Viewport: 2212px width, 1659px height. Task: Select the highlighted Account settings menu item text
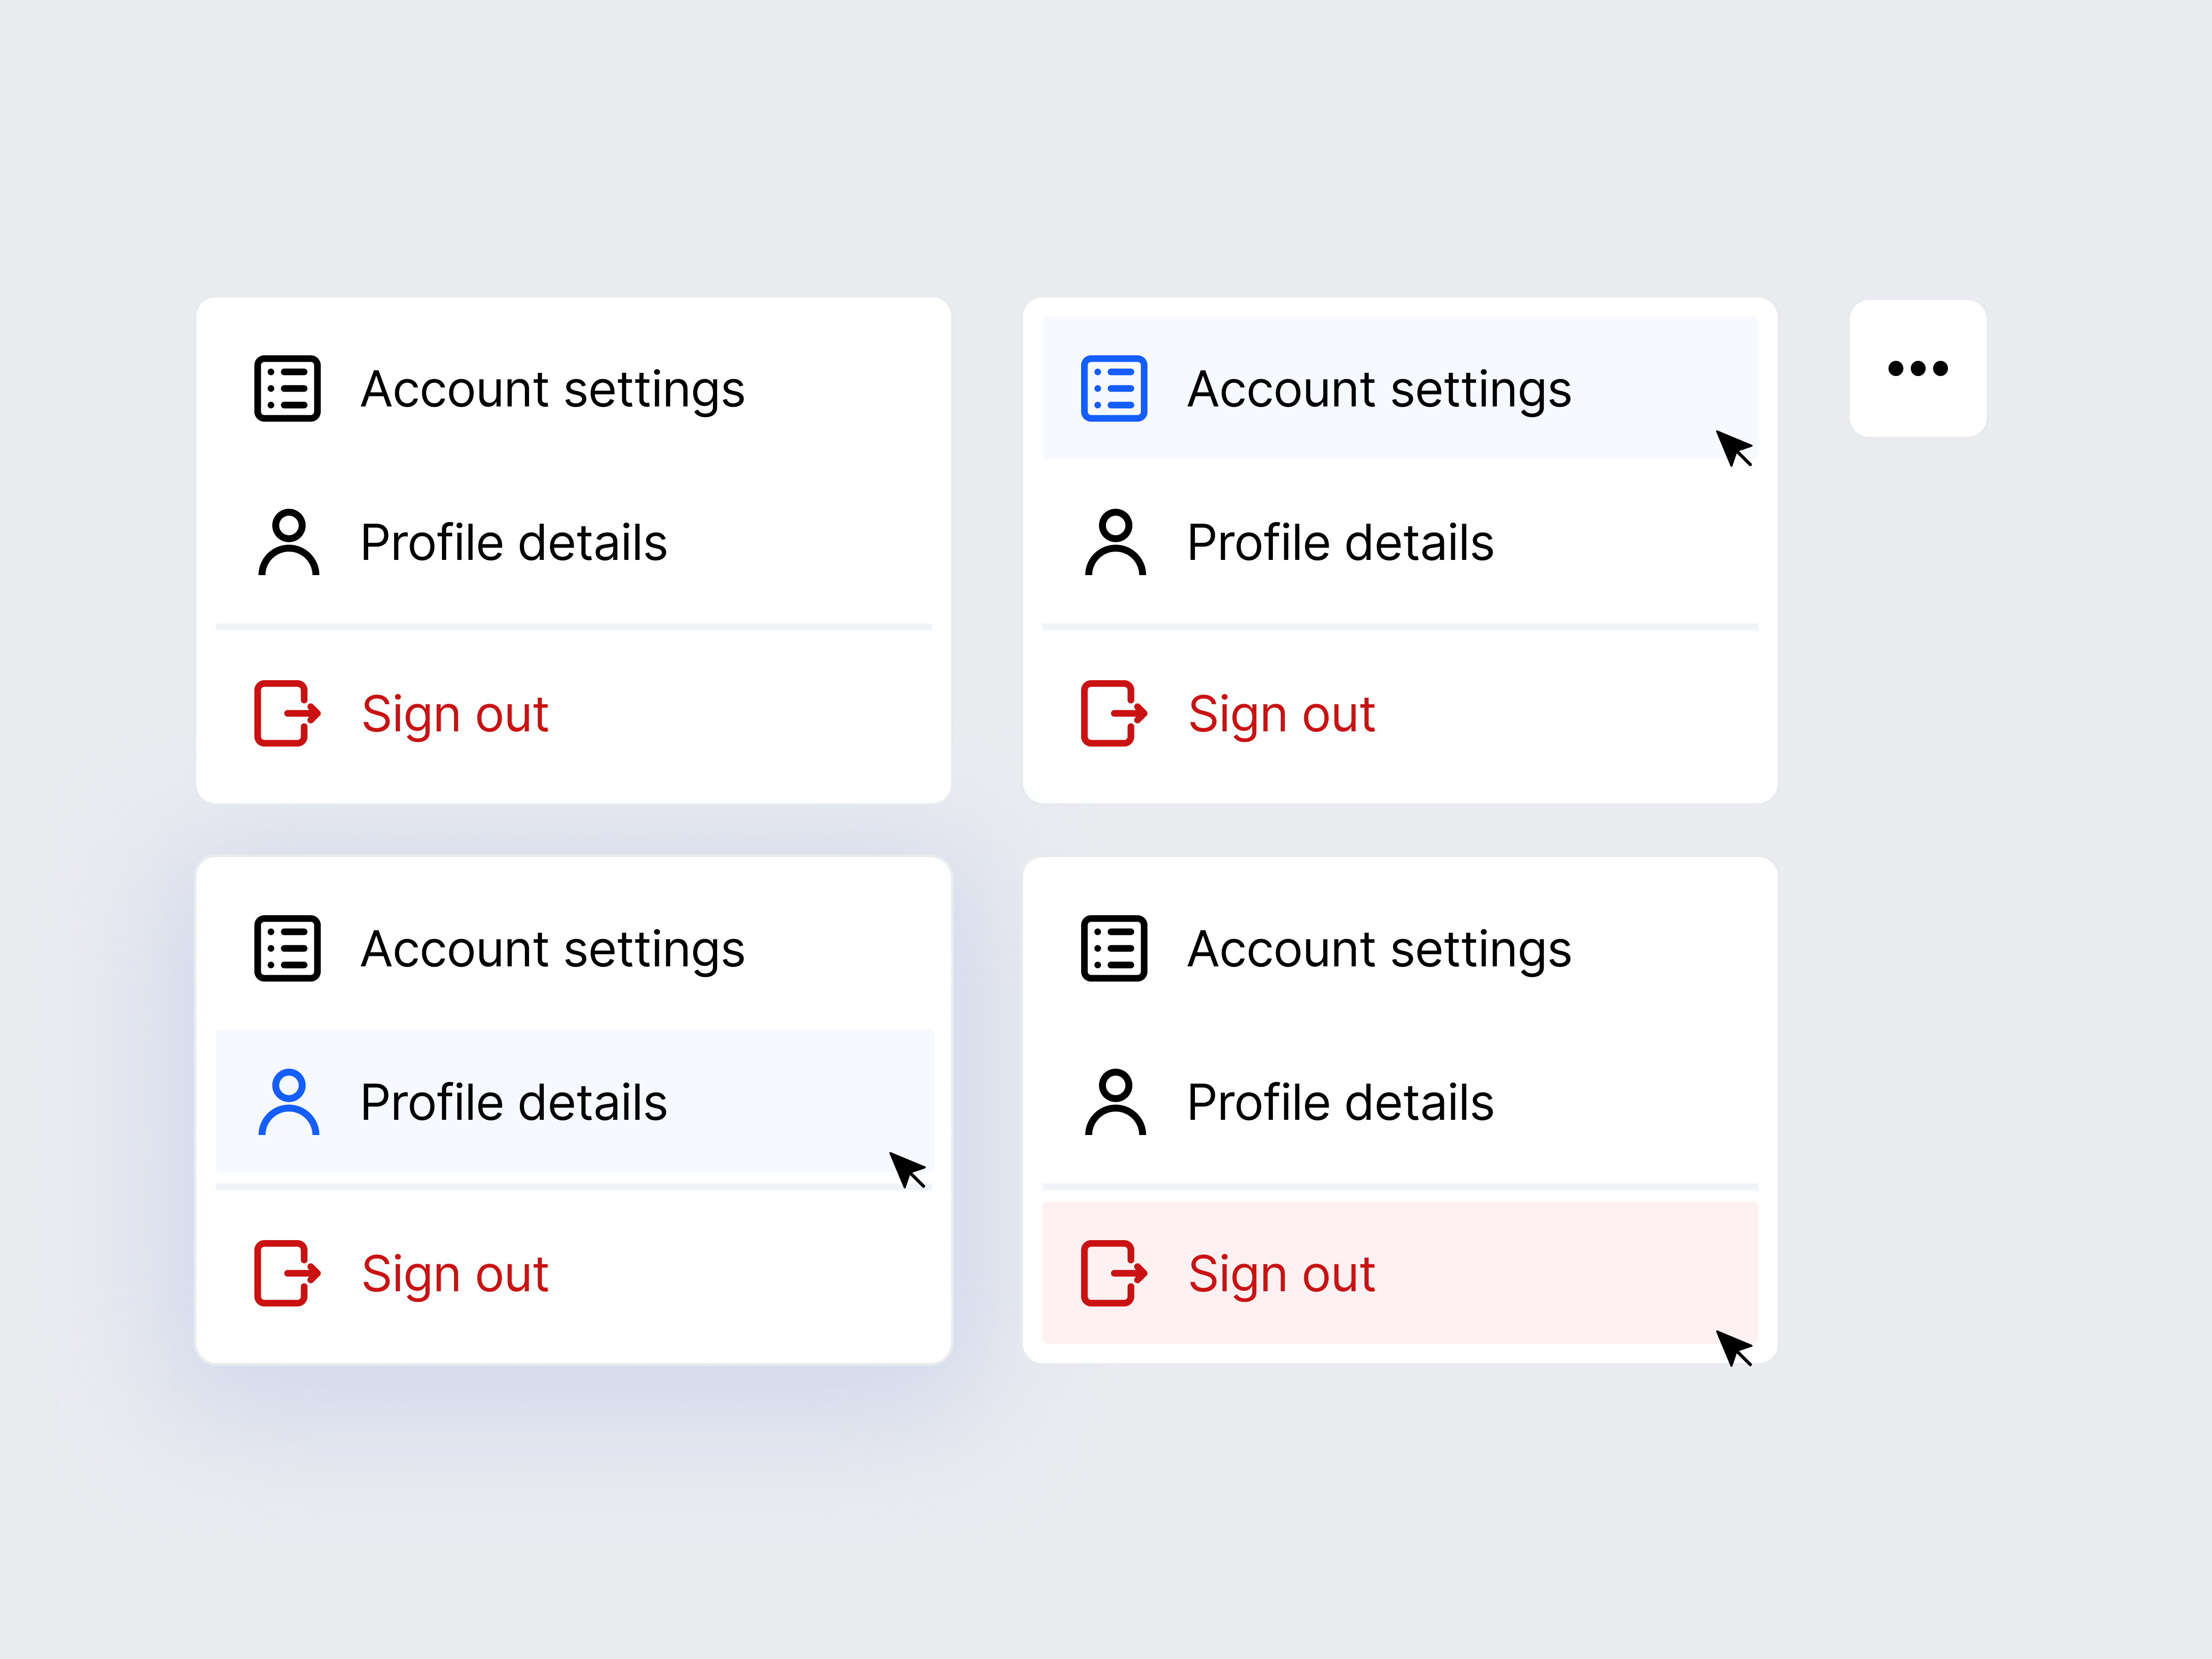[1378, 389]
